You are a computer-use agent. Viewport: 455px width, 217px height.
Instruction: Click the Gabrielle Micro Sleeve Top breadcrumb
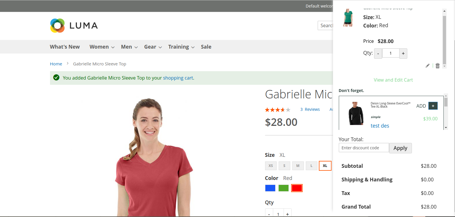tap(99, 64)
